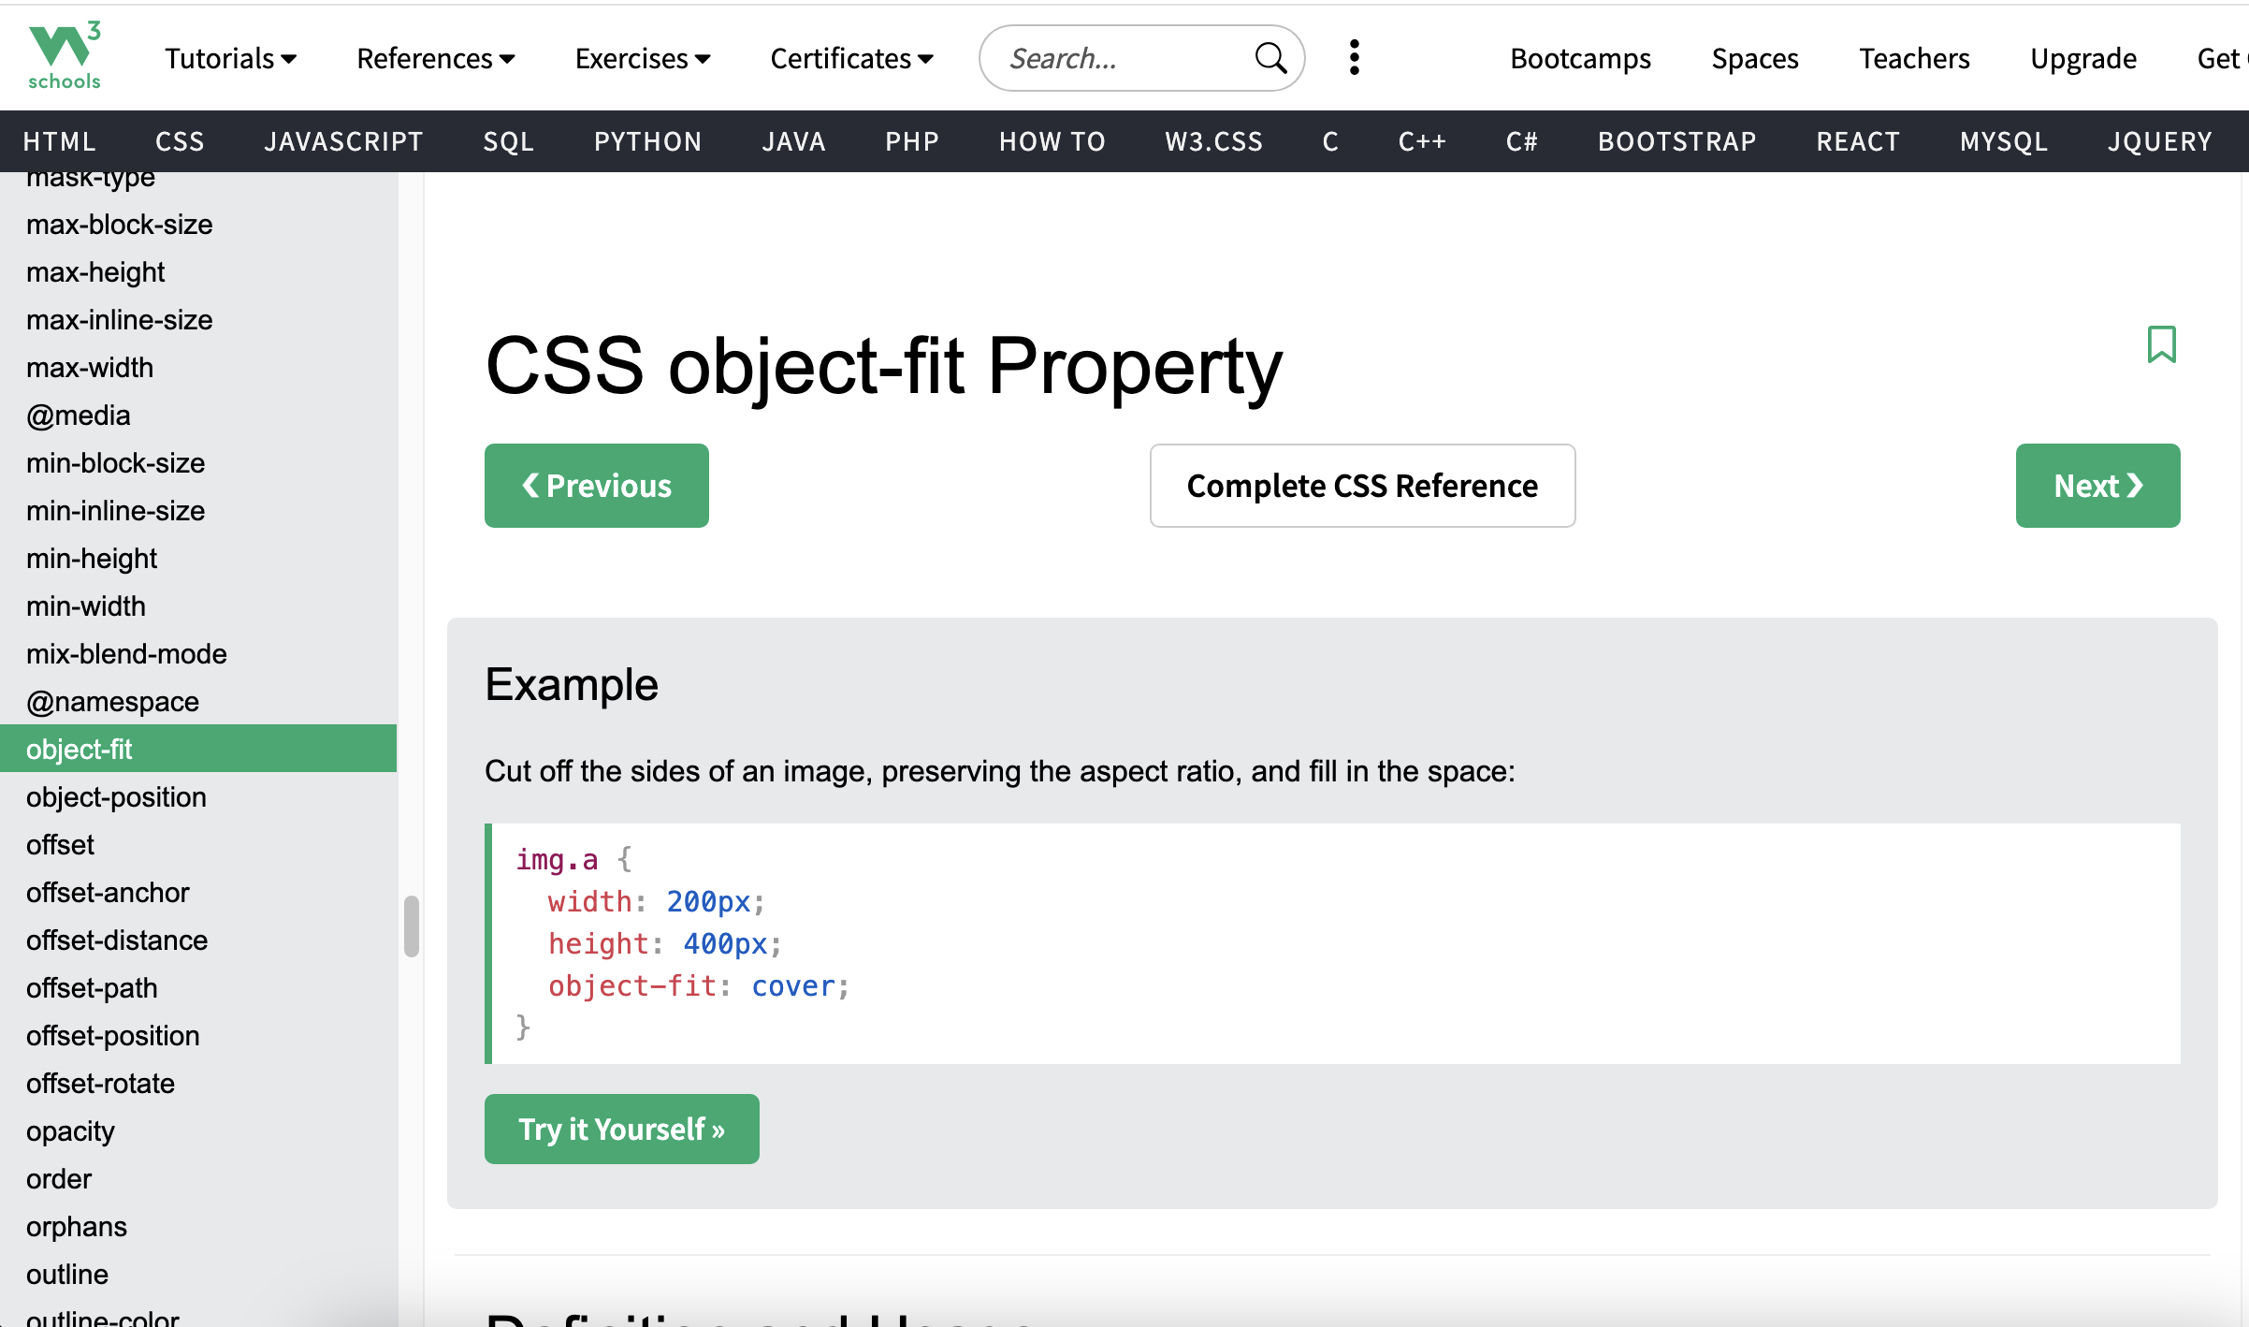Open the three-dot options menu

[x=1354, y=57]
